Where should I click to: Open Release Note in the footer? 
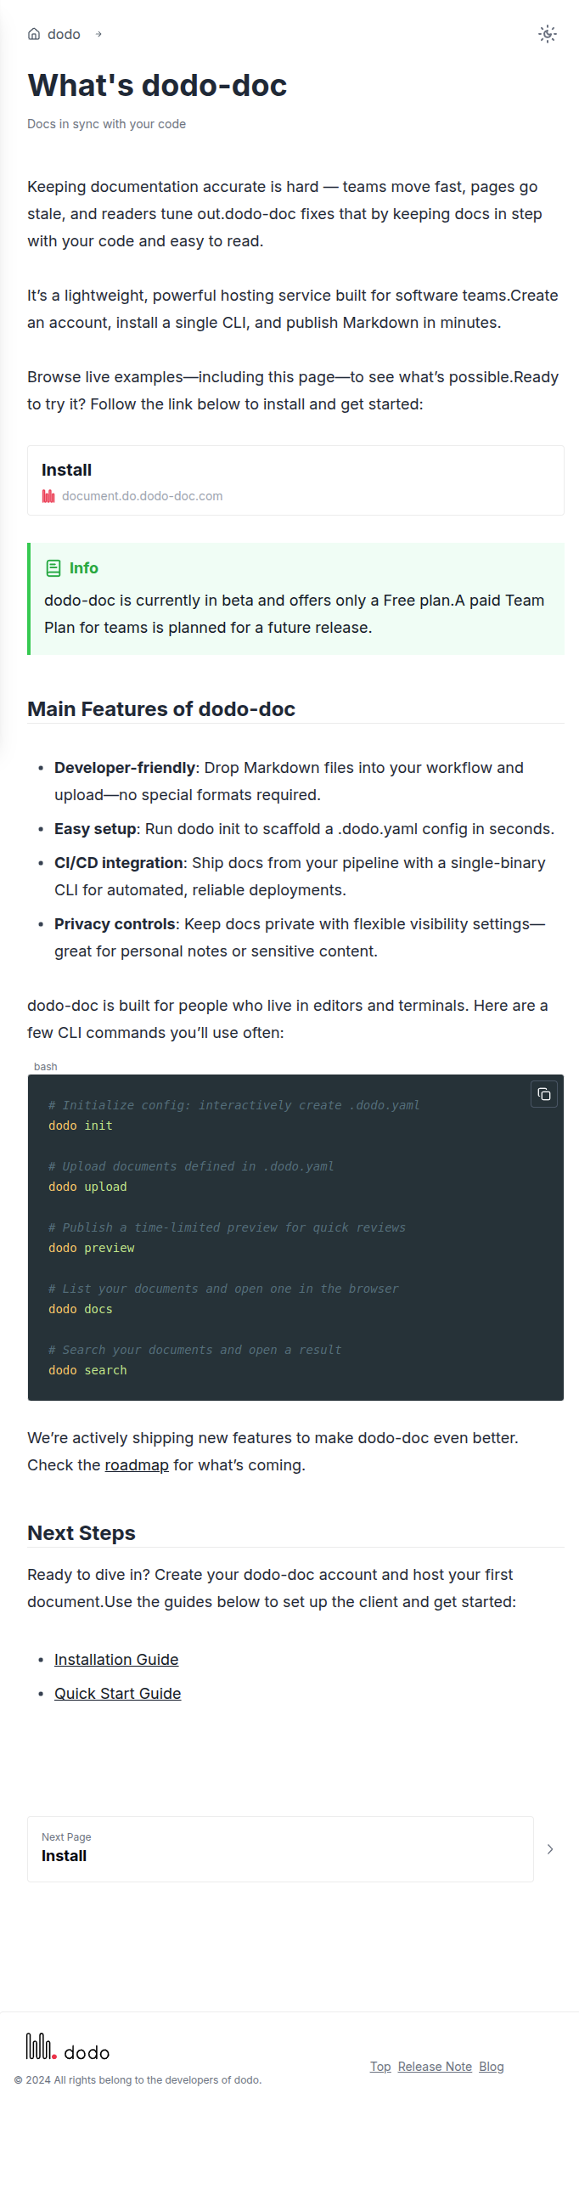pyautogui.click(x=435, y=2067)
